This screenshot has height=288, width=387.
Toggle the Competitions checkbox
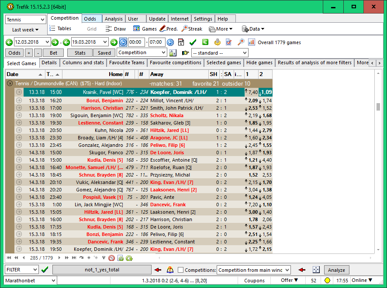(181, 270)
